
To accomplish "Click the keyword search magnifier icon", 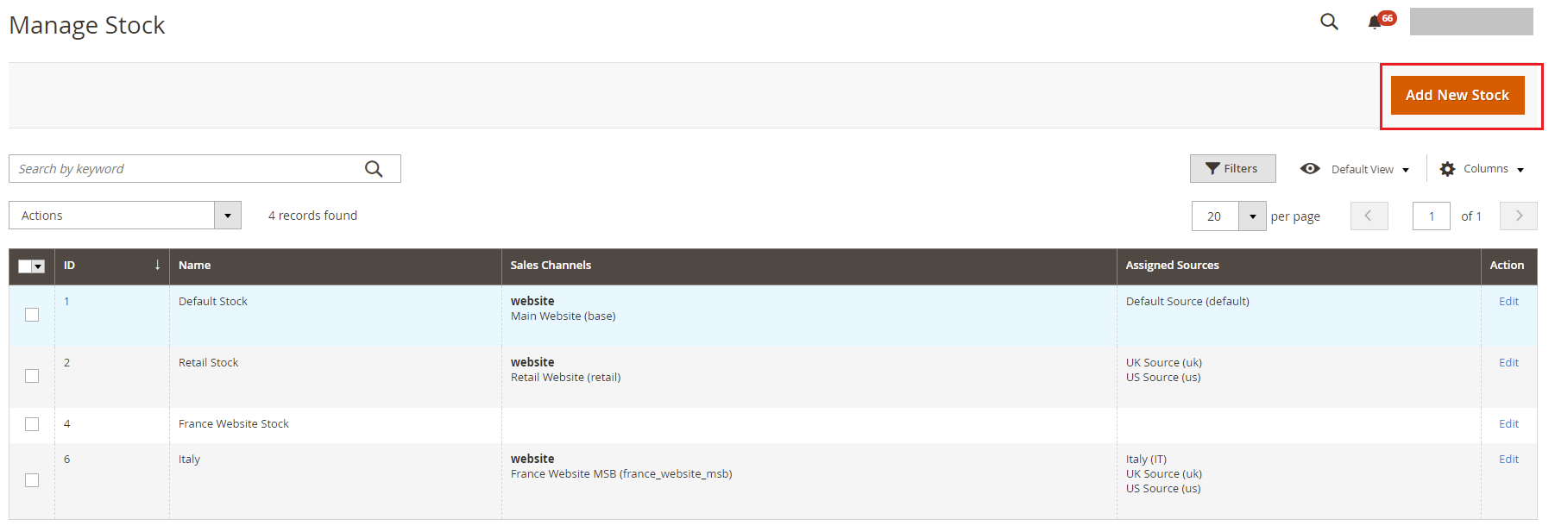I will 374,169.
